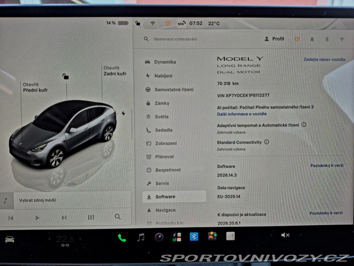354x266 pixels.
Task: Open notifications bell icon
Action: click(312, 39)
